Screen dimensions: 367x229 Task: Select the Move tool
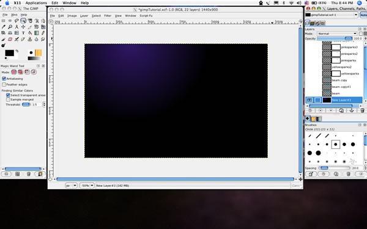click(x=23, y=27)
